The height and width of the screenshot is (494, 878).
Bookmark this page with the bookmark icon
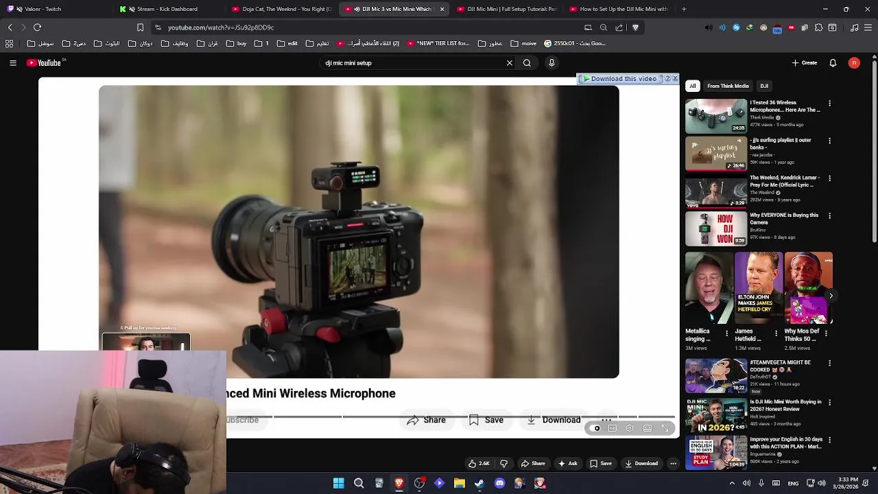(x=140, y=27)
